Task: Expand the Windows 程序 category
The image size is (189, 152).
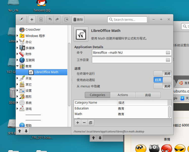Action: click(17, 36)
